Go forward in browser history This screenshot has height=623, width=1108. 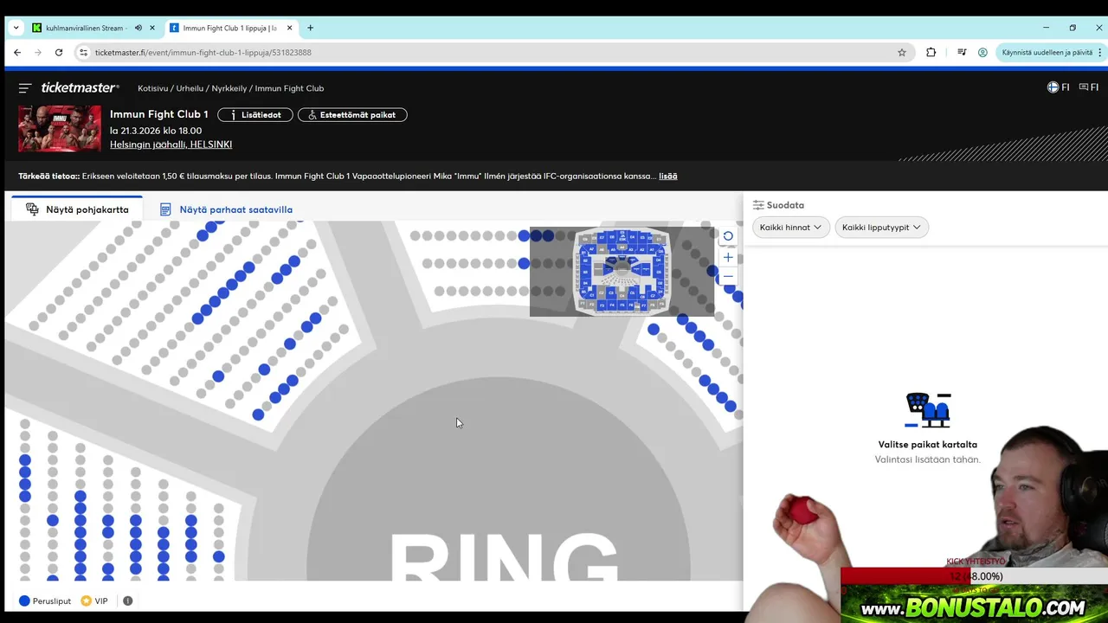point(38,52)
